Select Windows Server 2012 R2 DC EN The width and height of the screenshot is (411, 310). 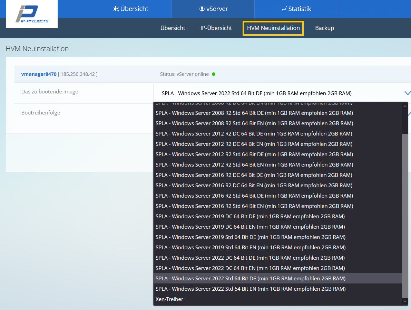tap(277, 144)
